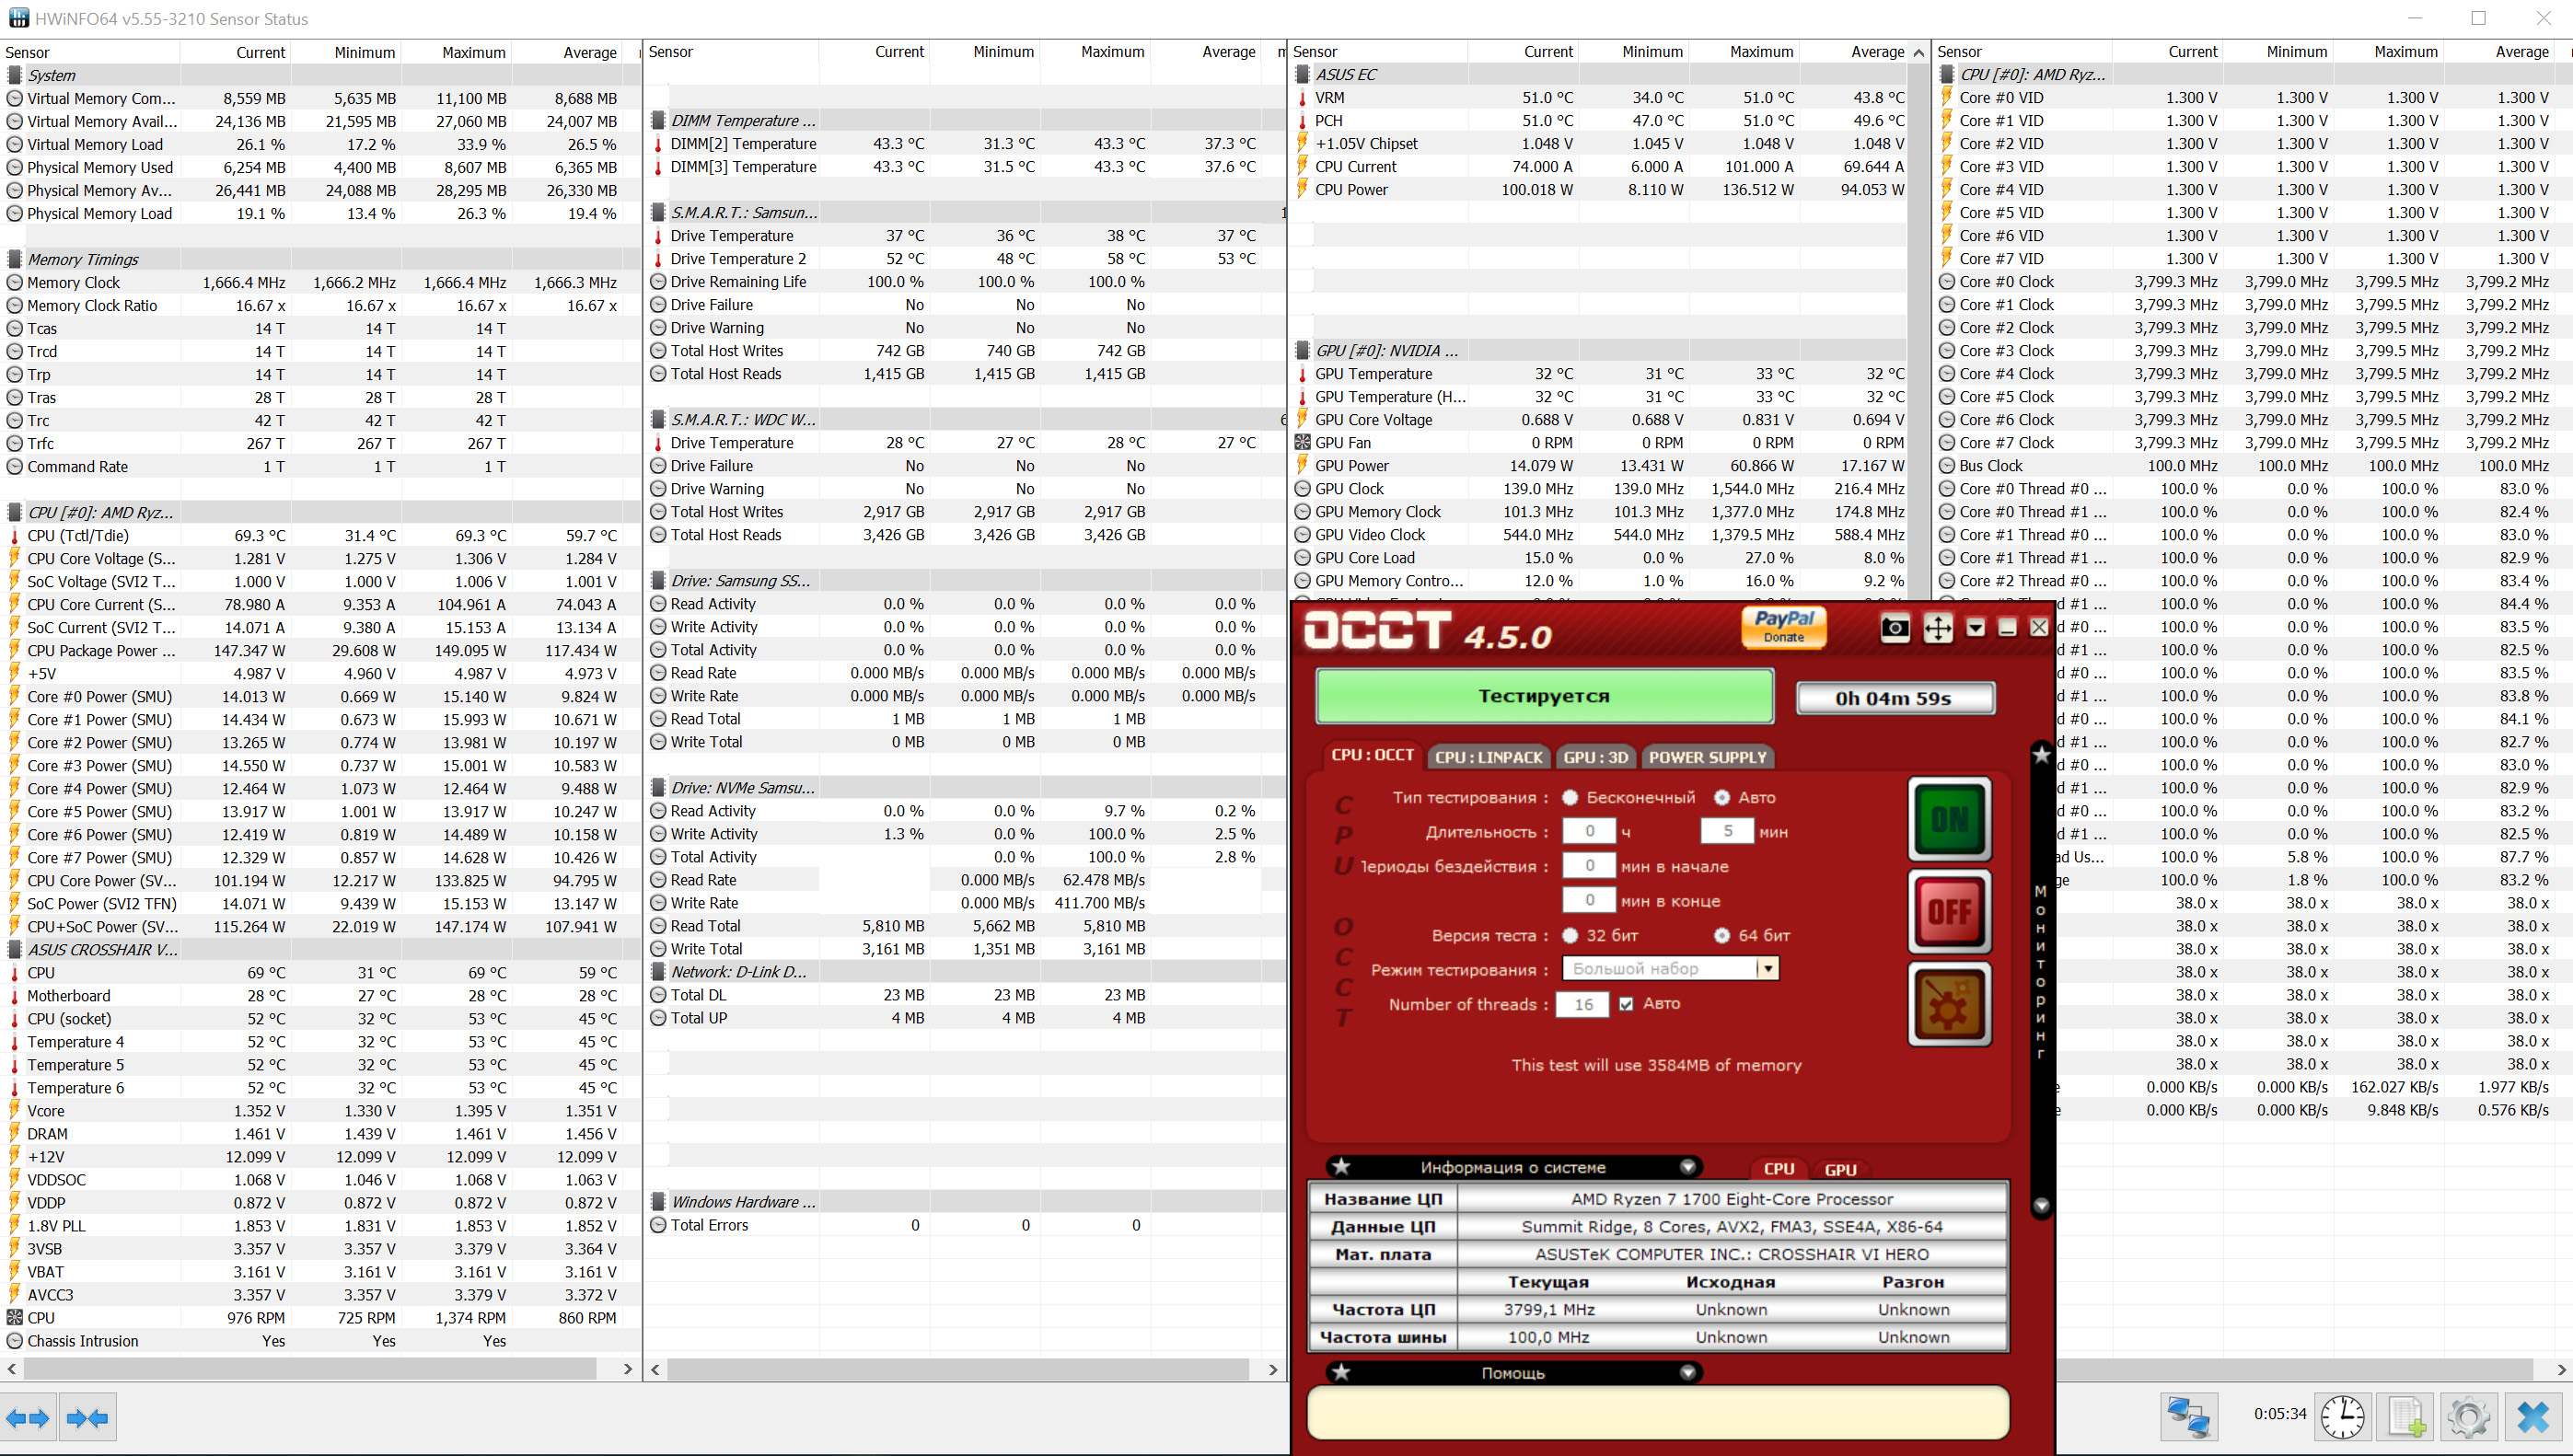
Task: Collapse the Информация о системе section
Action: tap(1688, 1166)
